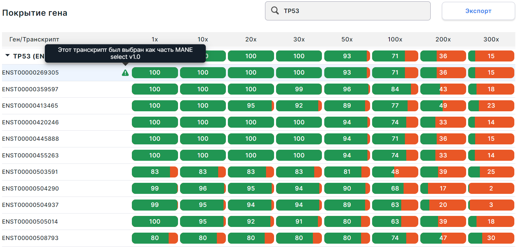Select transcript ENST00000420246

click(x=30, y=122)
